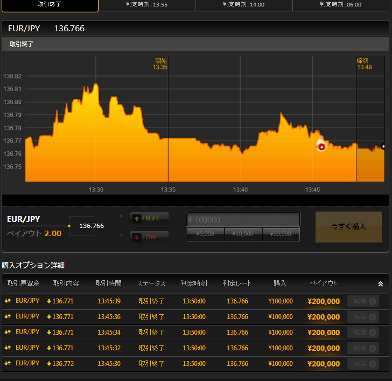Click the current price dot at chart right edge
This screenshot has width=392, height=381.
click(x=383, y=146)
